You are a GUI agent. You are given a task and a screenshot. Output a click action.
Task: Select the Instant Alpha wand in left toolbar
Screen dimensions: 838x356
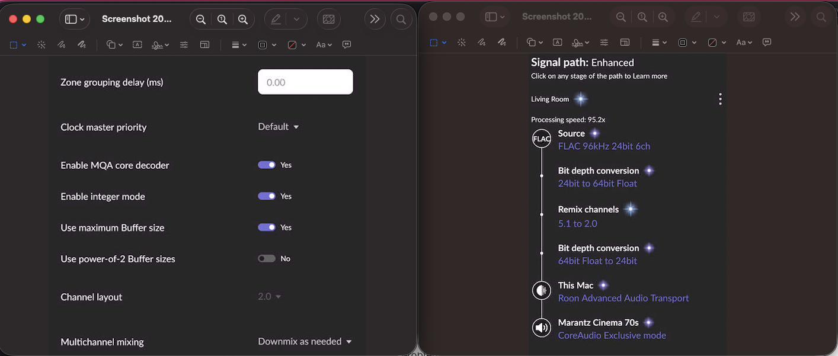[41, 44]
